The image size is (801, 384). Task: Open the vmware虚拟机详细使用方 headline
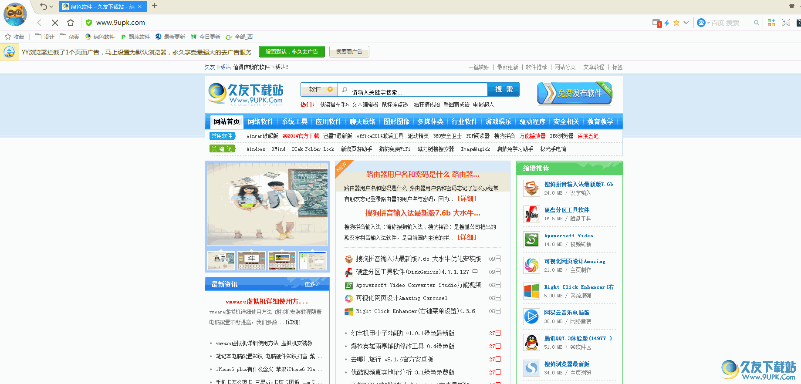coord(267,301)
